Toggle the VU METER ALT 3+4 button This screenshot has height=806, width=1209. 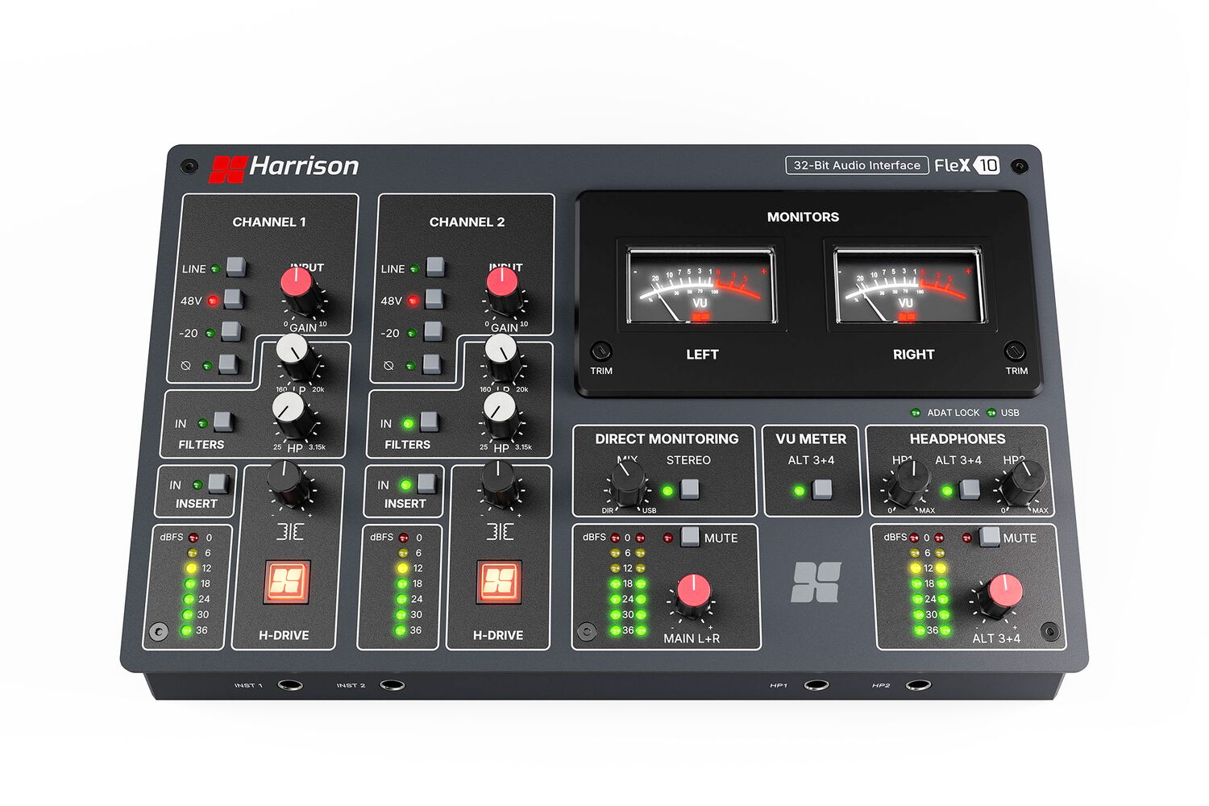(821, 488)
